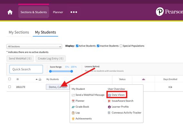Uncheck the Inactive Students checkbox
Image resolution: width=183 pixels, height=130 pixels.
(x=98, y=46)
